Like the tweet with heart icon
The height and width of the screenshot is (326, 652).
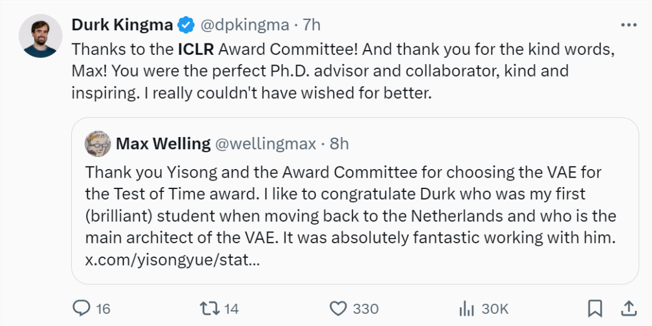tap(337, 308)
